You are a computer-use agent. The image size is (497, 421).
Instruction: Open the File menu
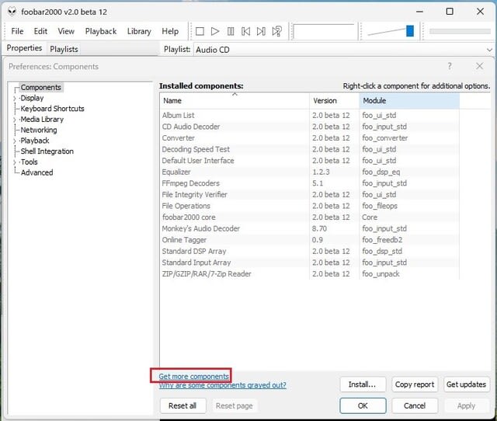point(17,31)
